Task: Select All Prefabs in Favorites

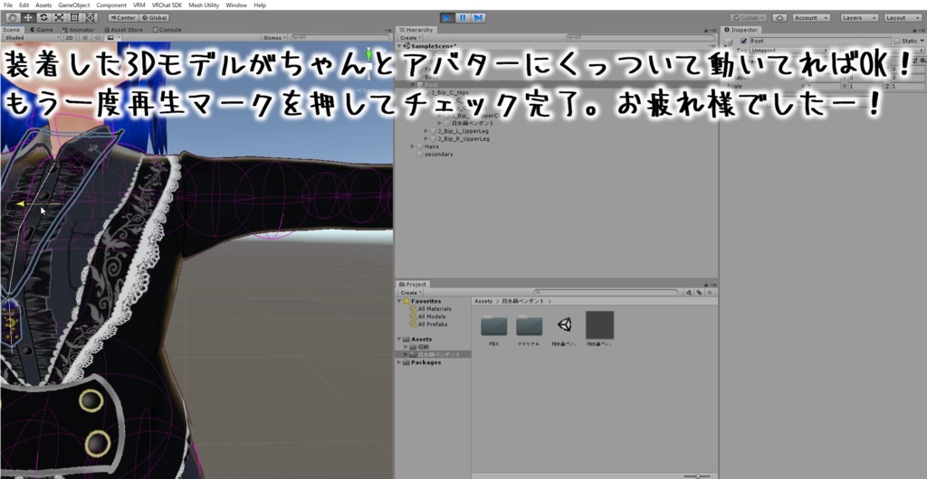Action: point(432,324)
